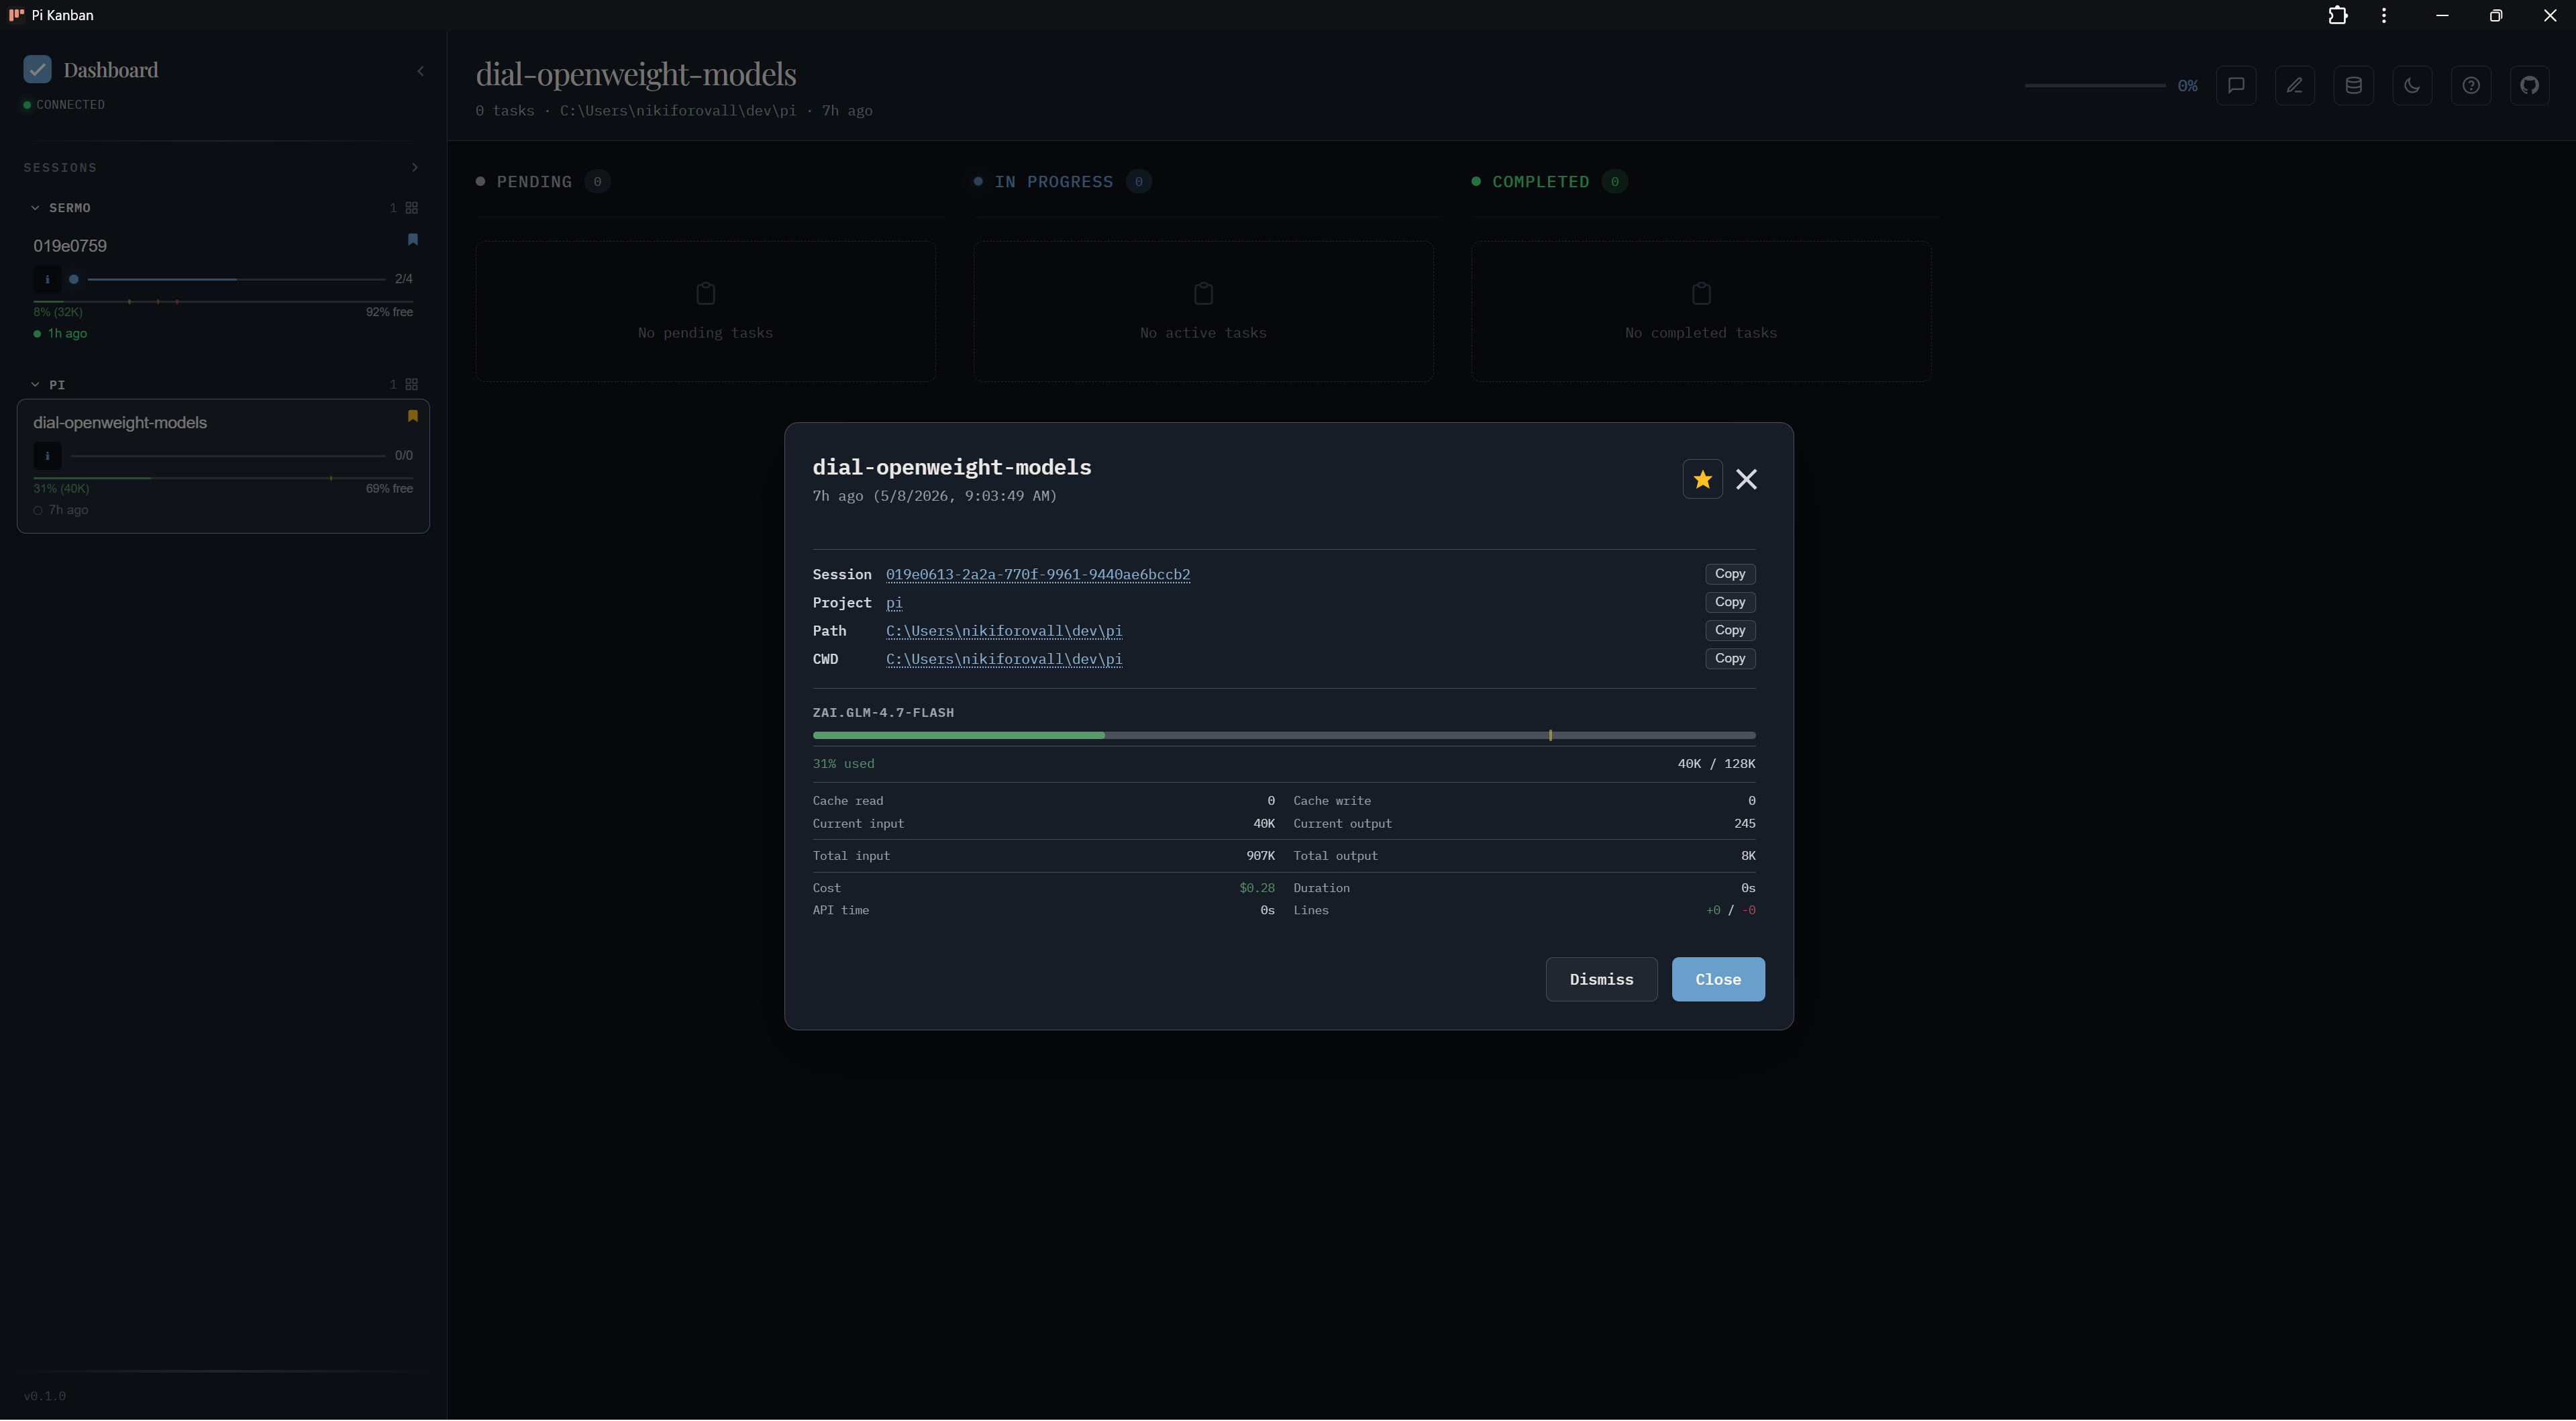Collapse the sidebar with the chevron

pos(420,71)
